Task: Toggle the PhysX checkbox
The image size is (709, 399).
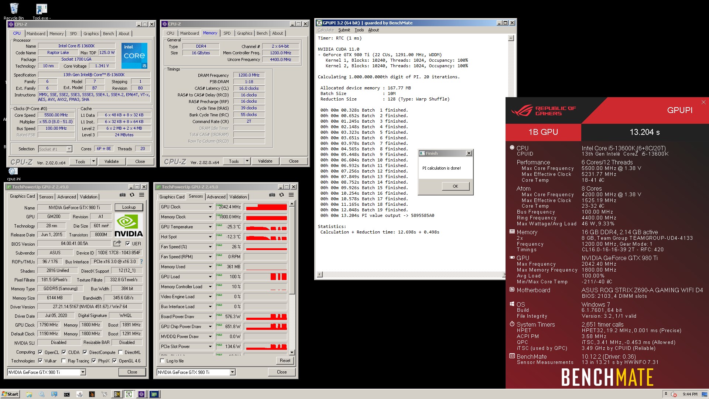Action: tap(94, 361)
